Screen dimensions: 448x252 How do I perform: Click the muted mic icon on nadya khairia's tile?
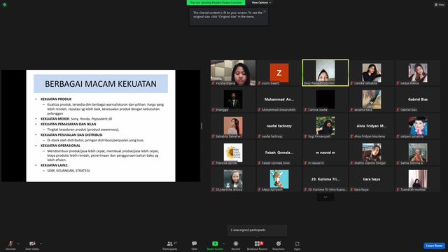click(398, 83)
